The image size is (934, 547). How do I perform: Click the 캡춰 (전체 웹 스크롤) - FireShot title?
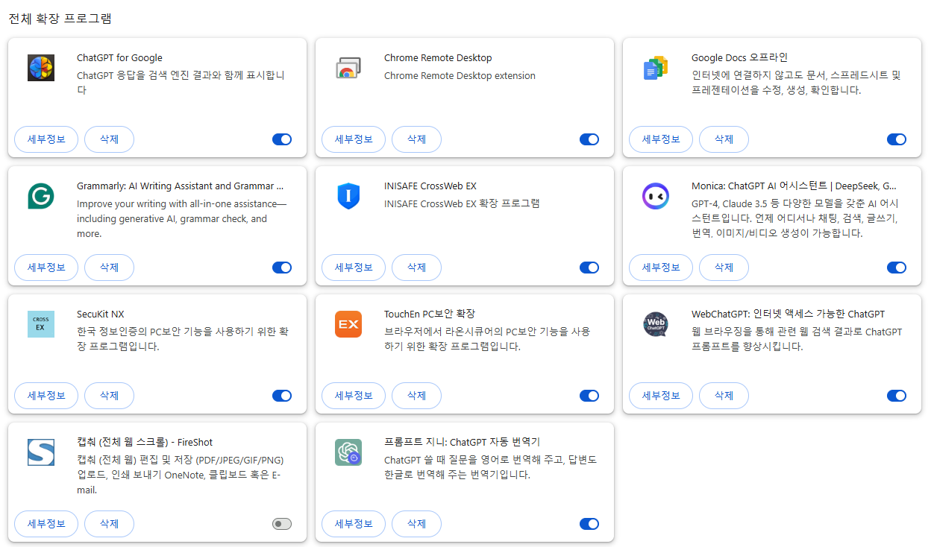click(x=145, y=443)
